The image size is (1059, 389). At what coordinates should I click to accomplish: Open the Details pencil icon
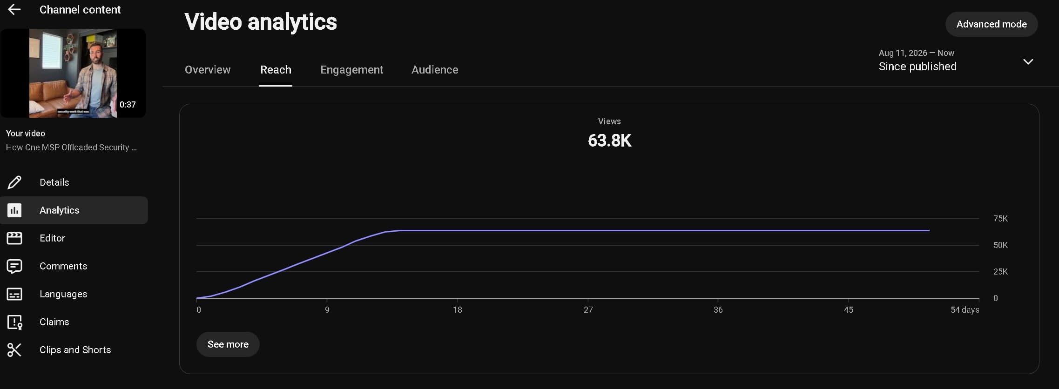pos(14,182)
